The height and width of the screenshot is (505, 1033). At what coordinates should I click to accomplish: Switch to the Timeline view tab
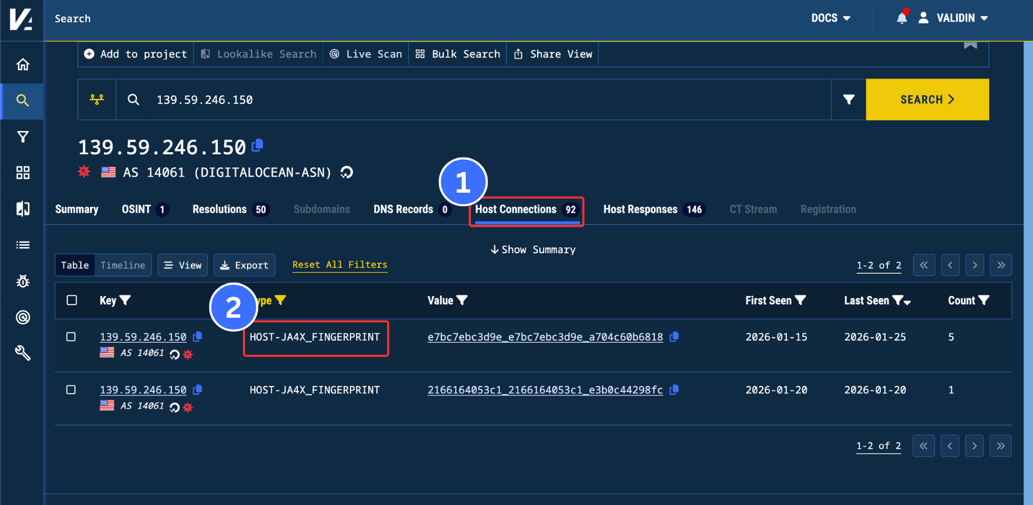click(x=123, y=265)
